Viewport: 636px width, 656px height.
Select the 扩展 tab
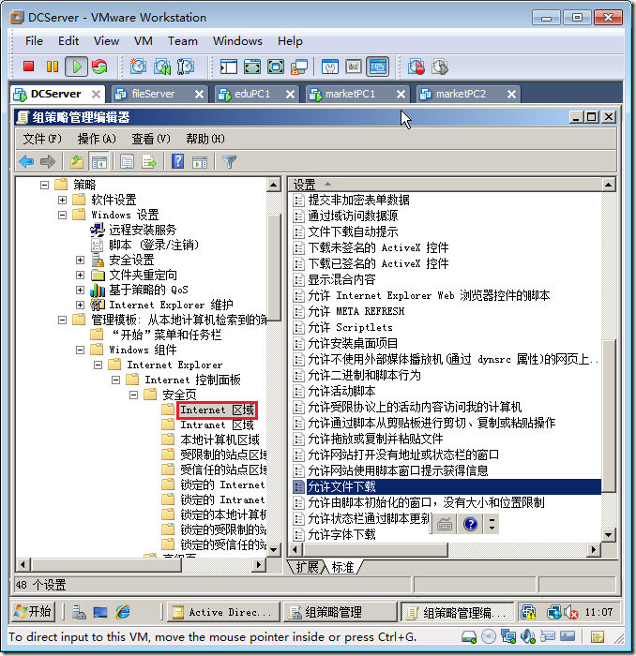pyautogui.click(x=307, y=567)
